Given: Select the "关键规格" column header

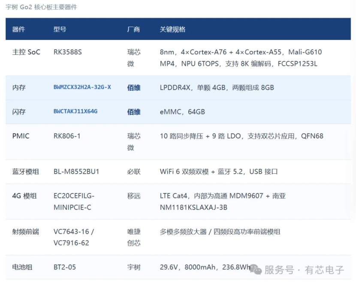Looking at the screenshot, I should coord(172,29).
